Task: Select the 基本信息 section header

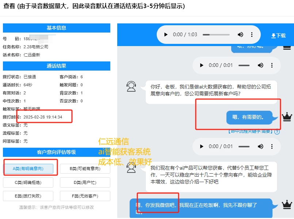Action: point(56,28)
